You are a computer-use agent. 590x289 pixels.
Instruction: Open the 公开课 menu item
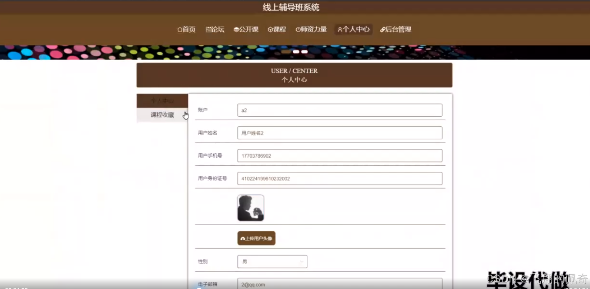pyautogui.click(x=246, y=30)
